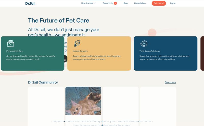Open the first empty community post card

46,106
